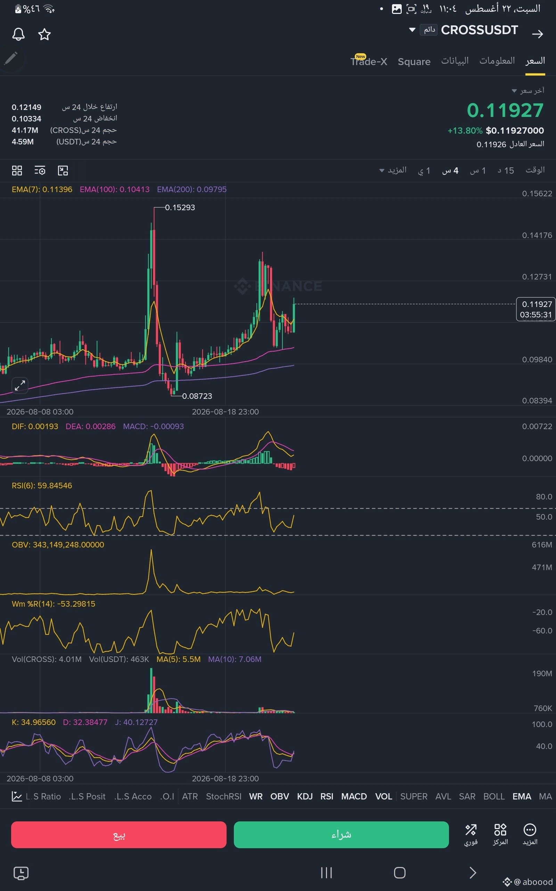
Task: Select the 4 س timeframe
Action: pos(450,171)
